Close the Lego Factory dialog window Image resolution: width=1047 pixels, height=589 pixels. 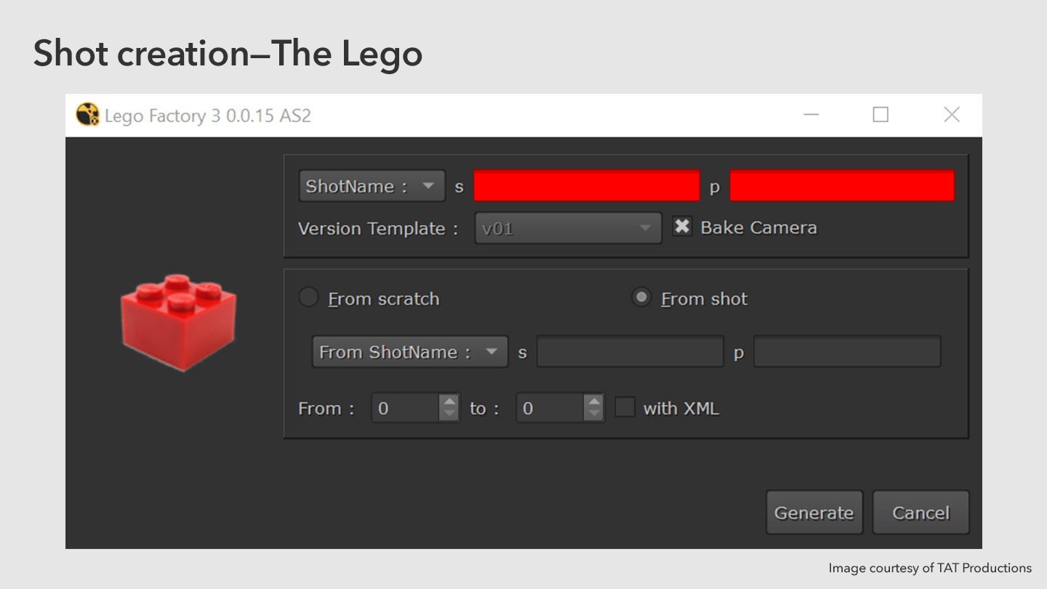(952, 114)
